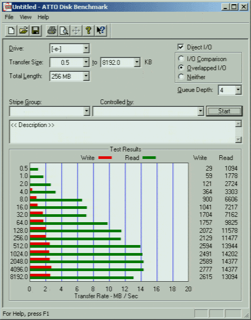Click the green Read legend swatch
This screenshot has height=320, width=251.
pyautogui.click(x=149, y=157)
